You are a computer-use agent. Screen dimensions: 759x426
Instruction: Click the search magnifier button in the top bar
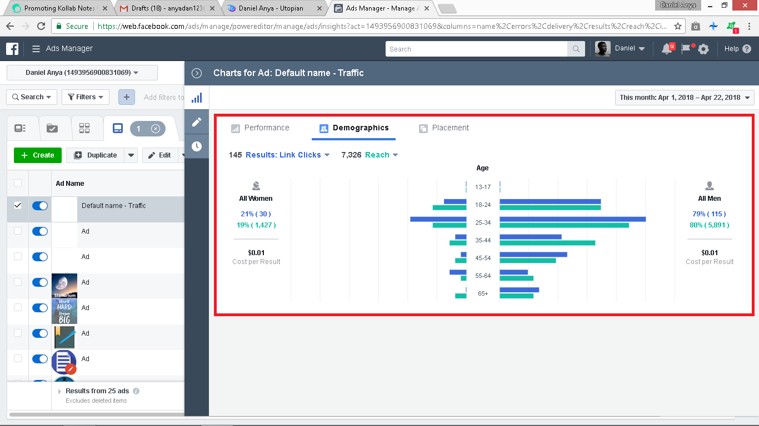(x=576, y=49)
